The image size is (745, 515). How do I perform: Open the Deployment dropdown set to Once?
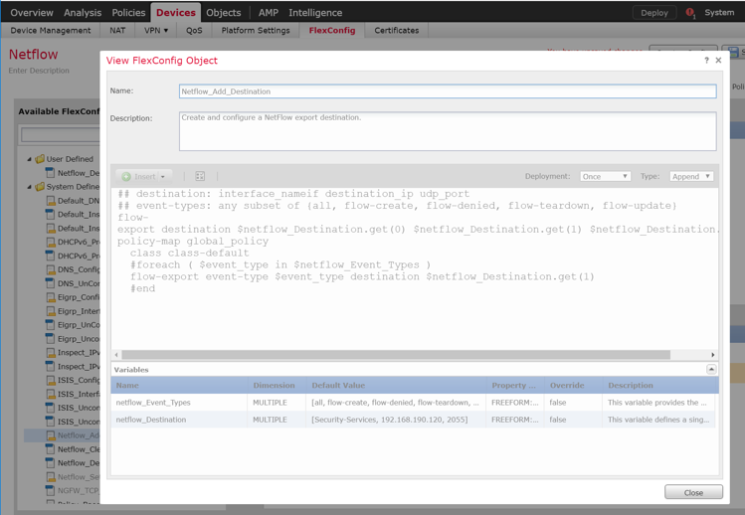[605, 176]
